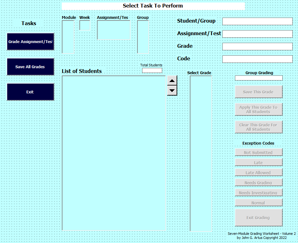Click the Week list box
This screenshot has height=243, width=298.
pos(85,25)
